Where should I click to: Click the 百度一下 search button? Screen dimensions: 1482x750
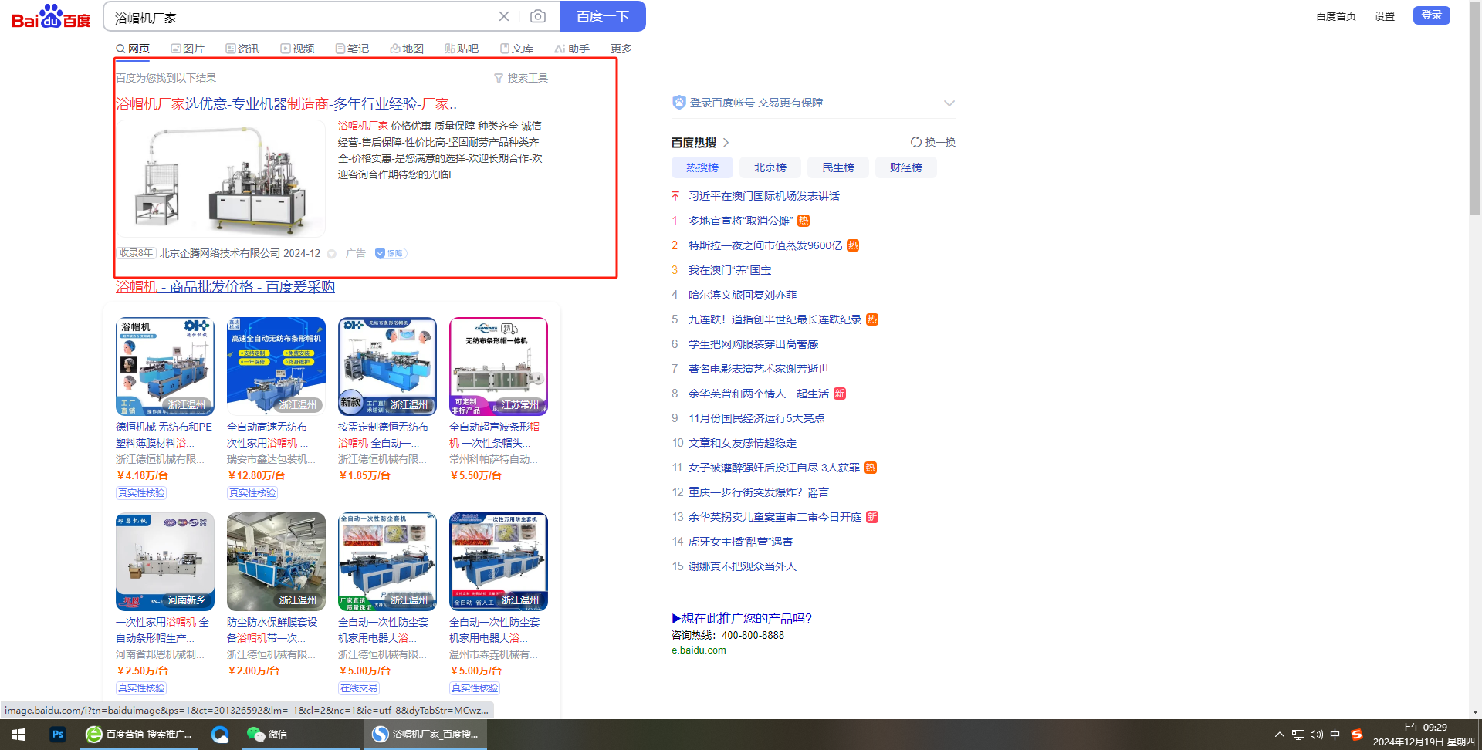[602, 16]
